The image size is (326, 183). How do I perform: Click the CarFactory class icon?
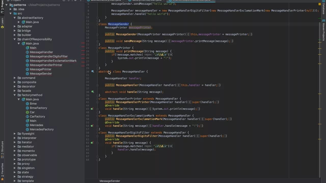pos(27,117)
